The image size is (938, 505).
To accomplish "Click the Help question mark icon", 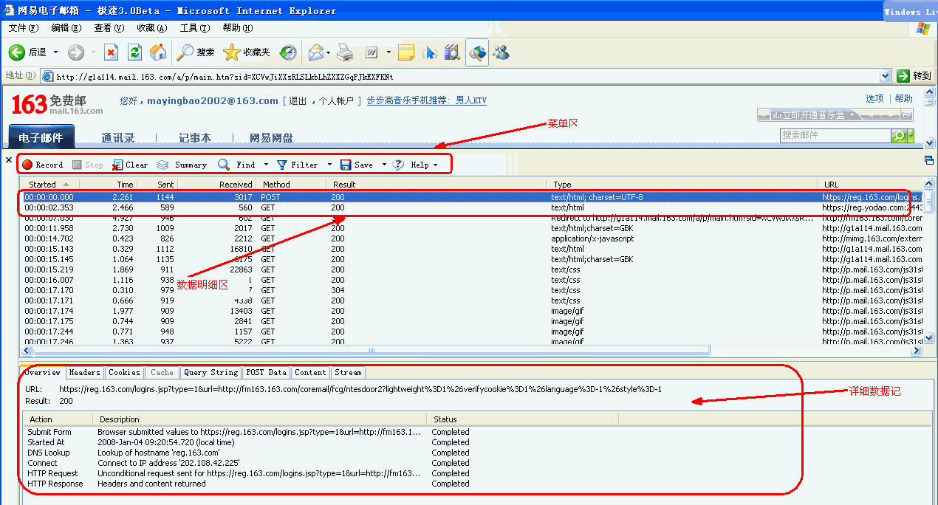I will coord(398,164).
